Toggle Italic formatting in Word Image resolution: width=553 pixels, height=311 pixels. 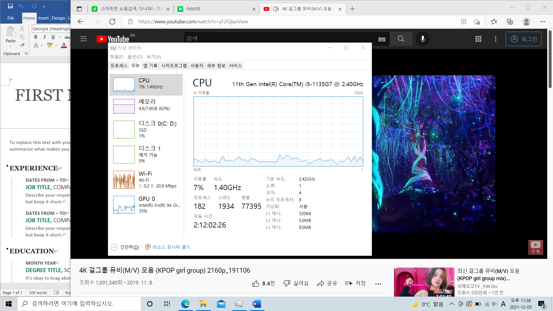[x=44, y=37]
